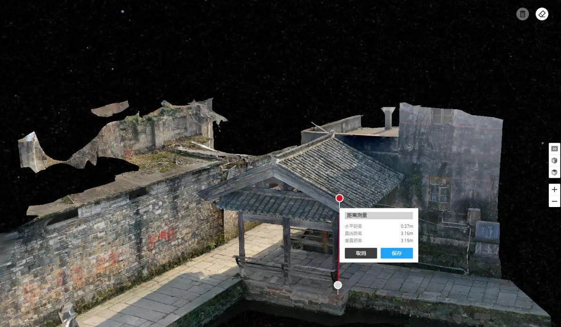The image size is (561, 327).
Task: Select the eraser clear tool
Action: point(542,14)
